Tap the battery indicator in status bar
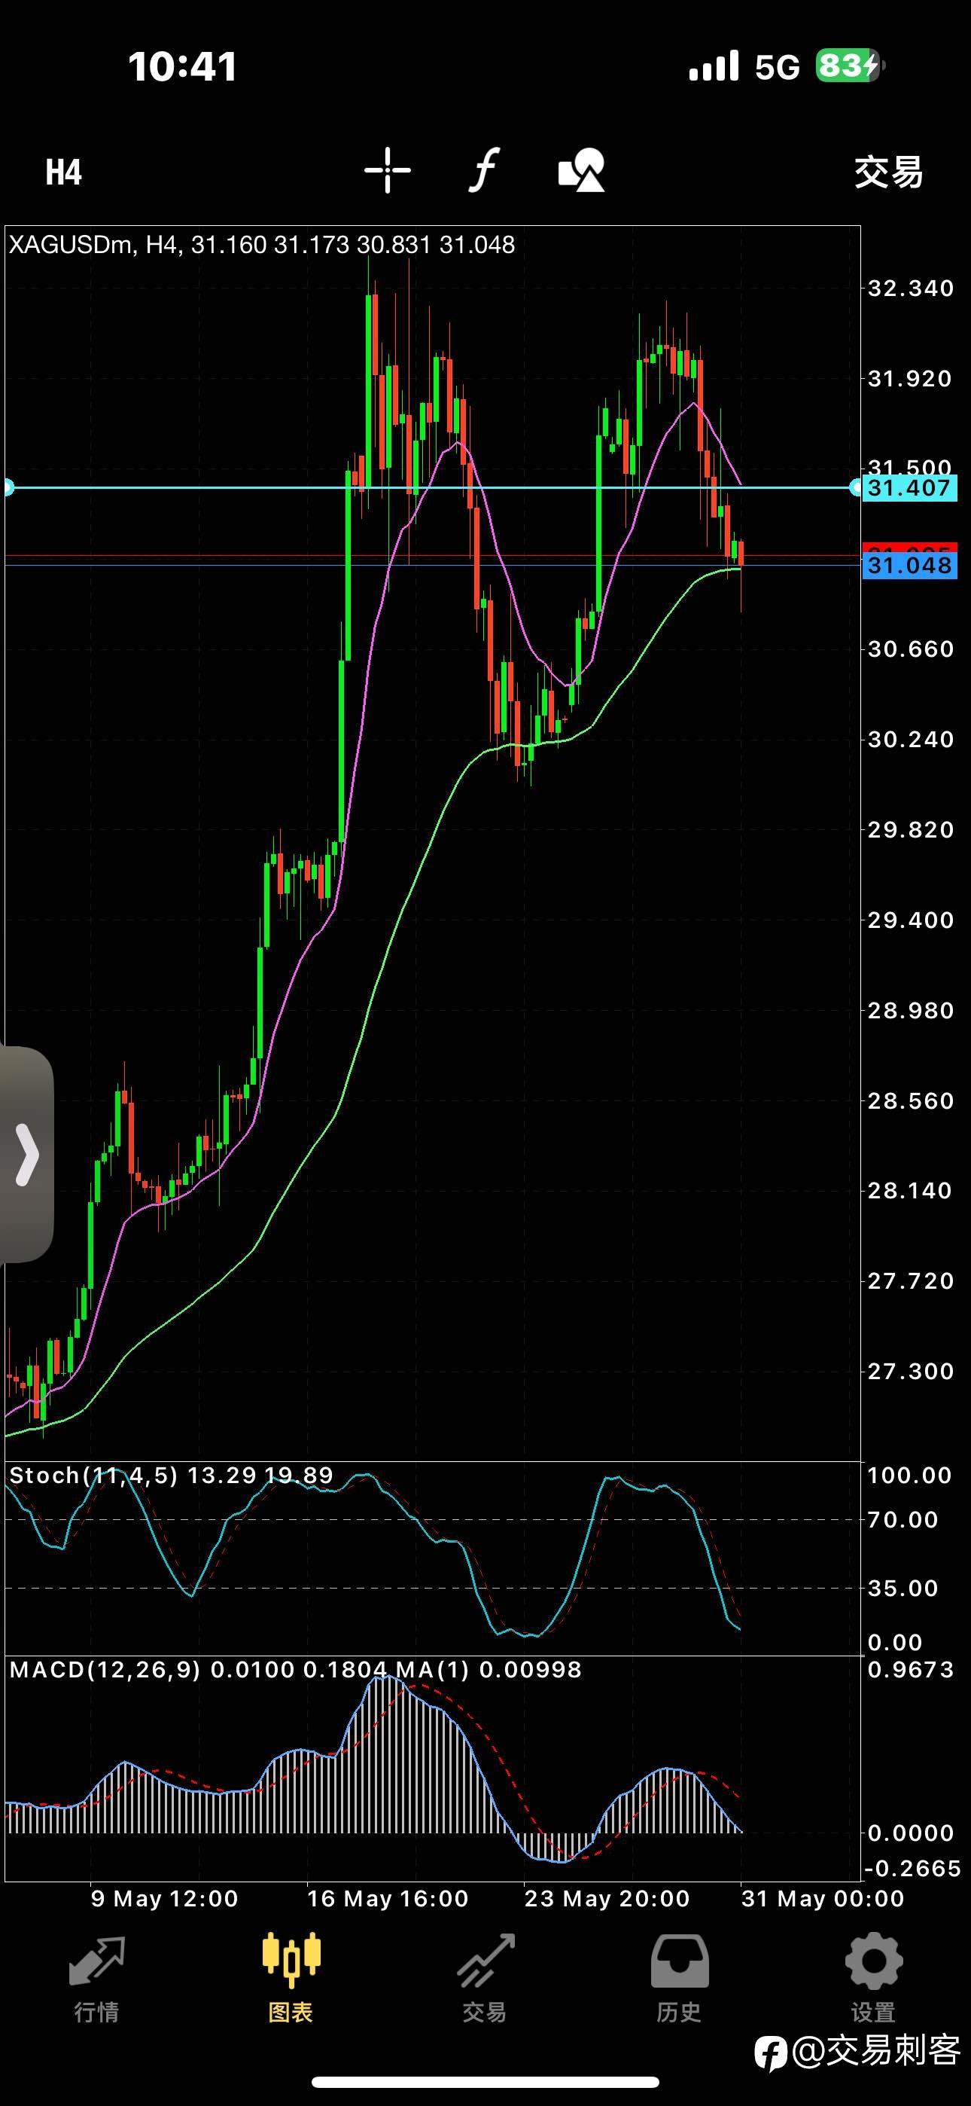The height and width of the screenshot is (2106, 971). click(x=850, y=66)
